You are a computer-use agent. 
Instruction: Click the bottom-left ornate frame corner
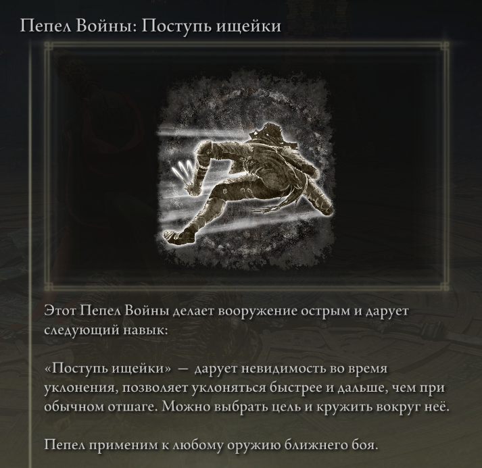click(x=49, y=286)
